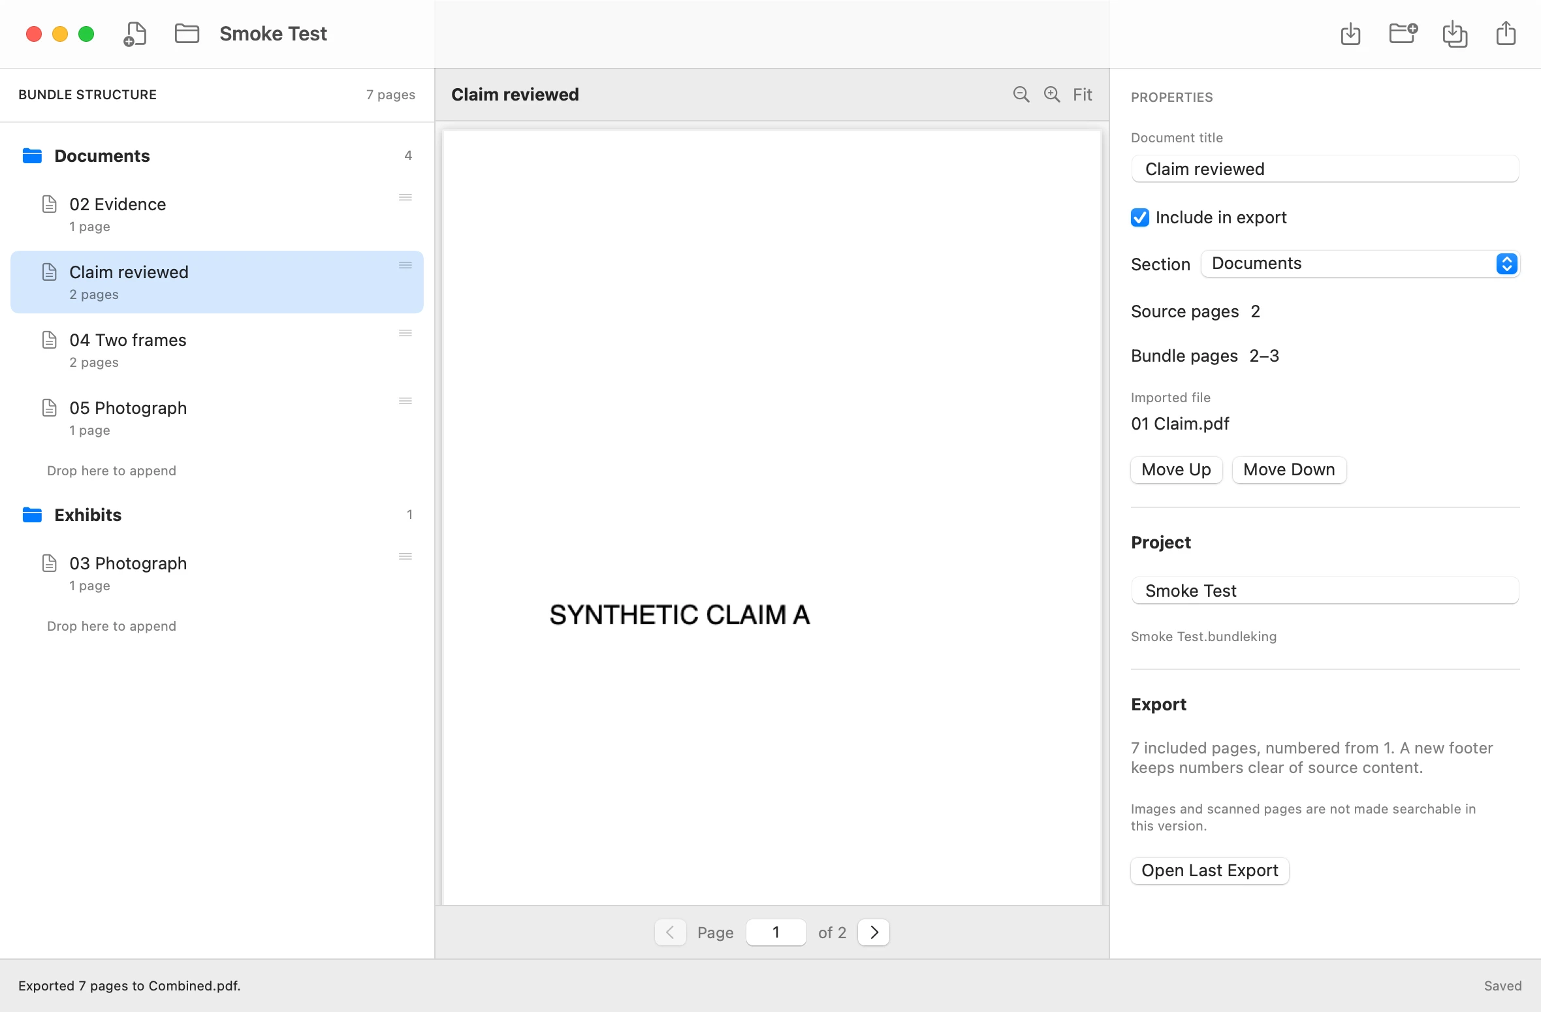Open project folder icon beside Smoke Test
1541x1012 pixels.
coord(187,33)
